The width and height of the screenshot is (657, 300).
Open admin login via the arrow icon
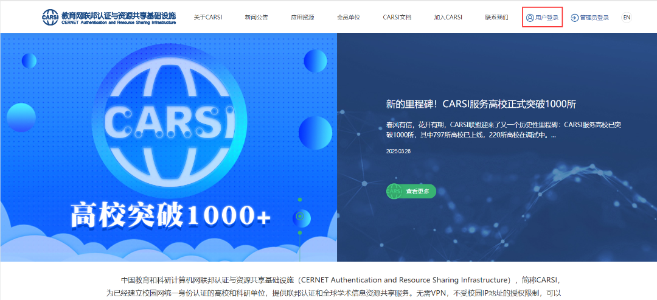click(x=574, y=18)
